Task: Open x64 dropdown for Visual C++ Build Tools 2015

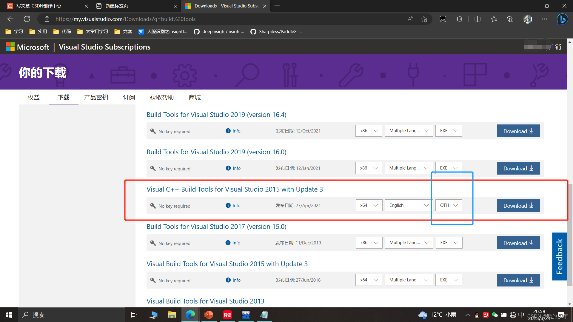Action: pyautogui.click(x=369, y=205)
